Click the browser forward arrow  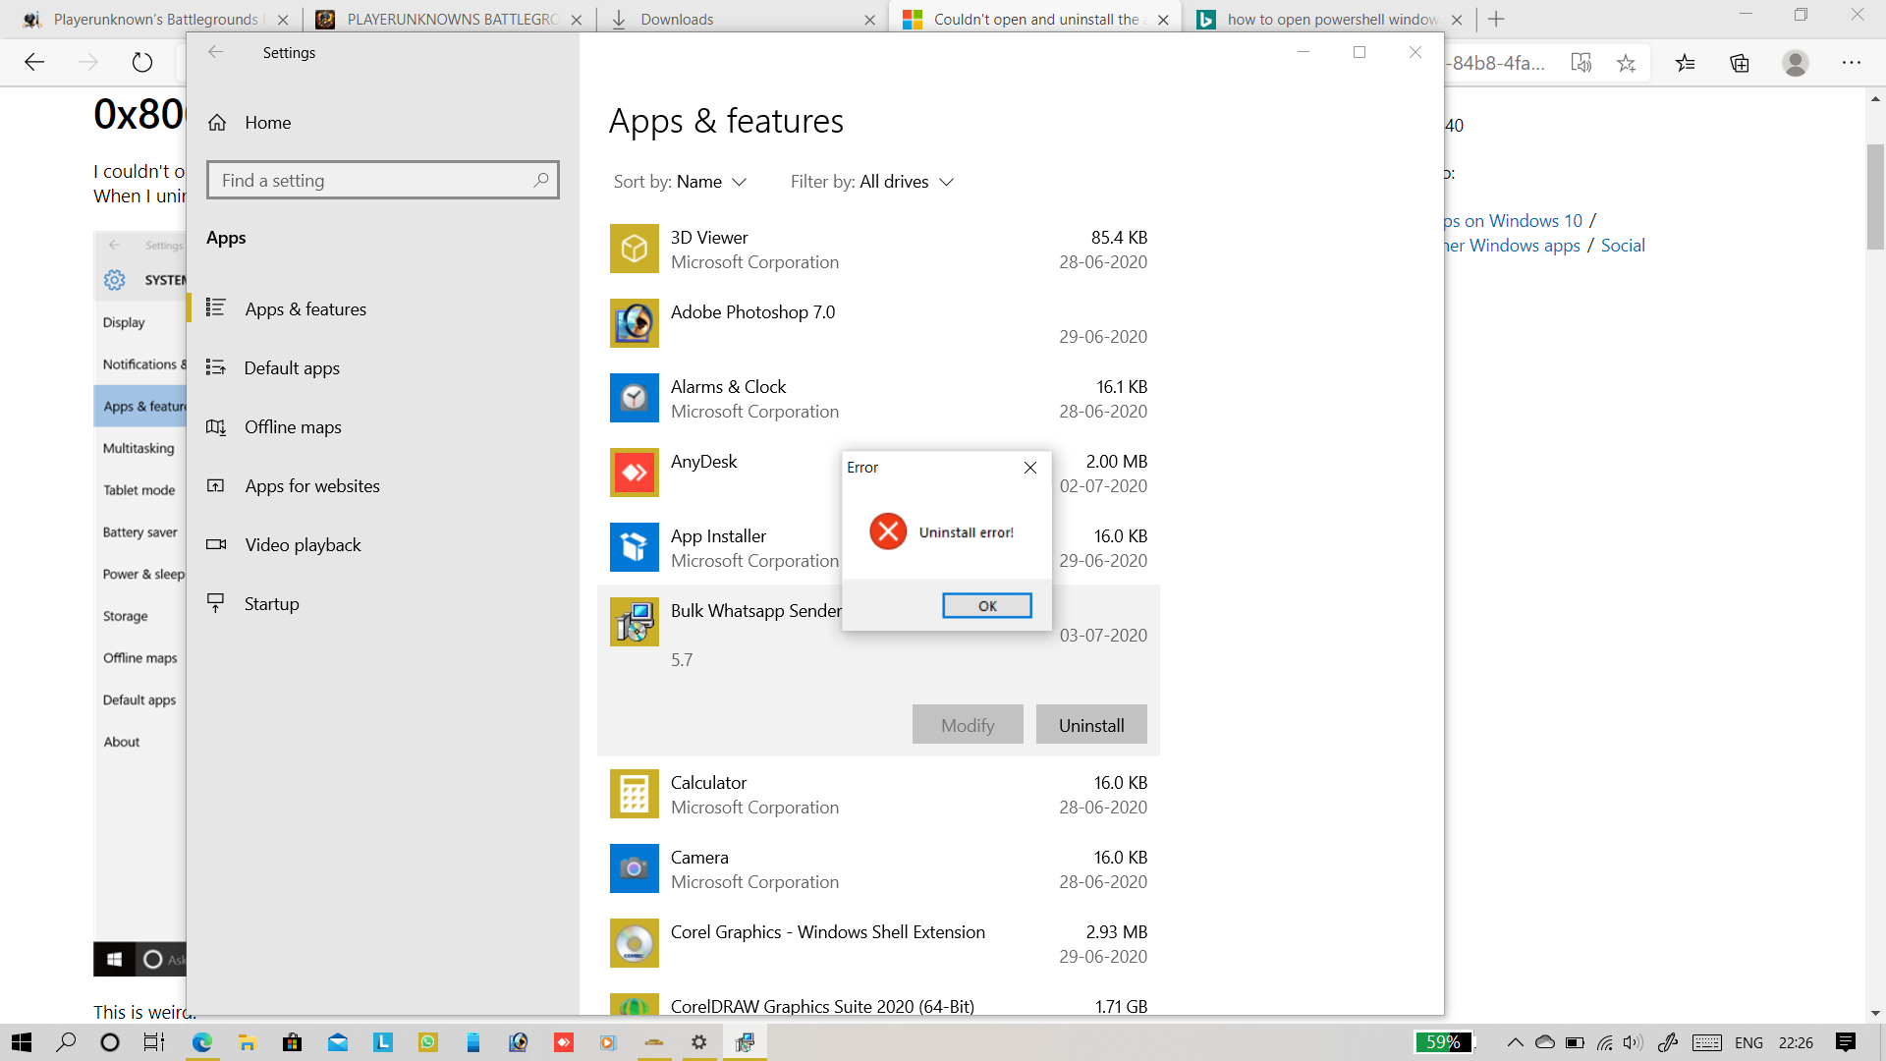point(88,63)
